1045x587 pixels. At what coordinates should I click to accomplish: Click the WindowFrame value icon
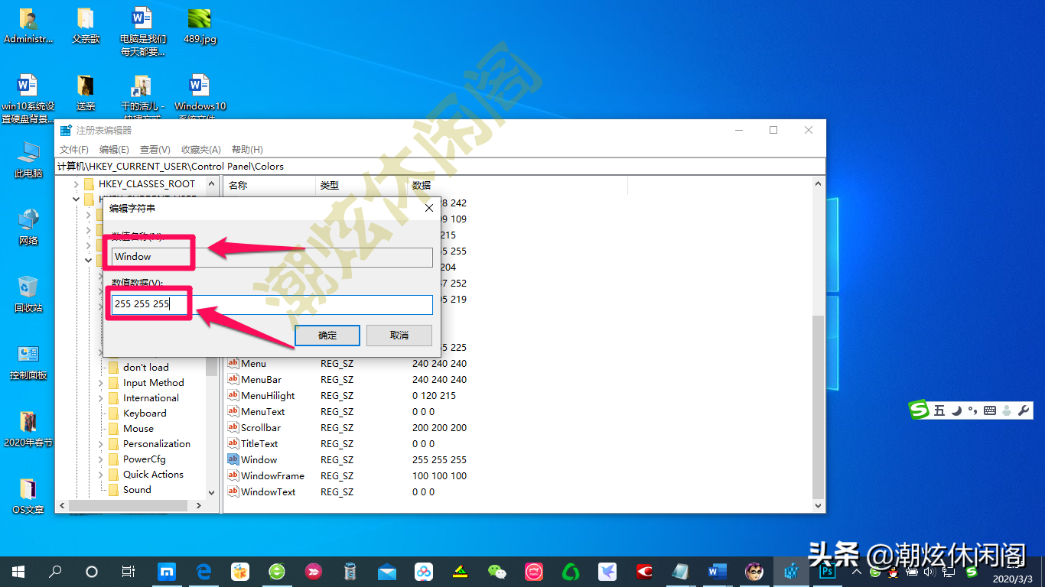coord(234,476)
